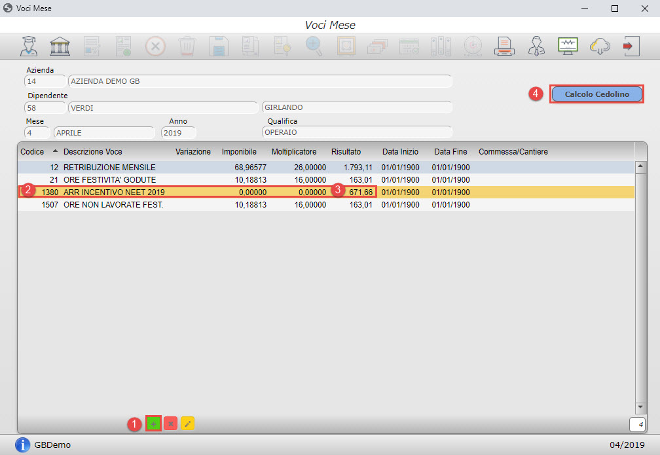The height and width of the screenshot is (455, 660).
Task: Click the trash bin delete toolbar icon
Action: click(x=187, y=46)
